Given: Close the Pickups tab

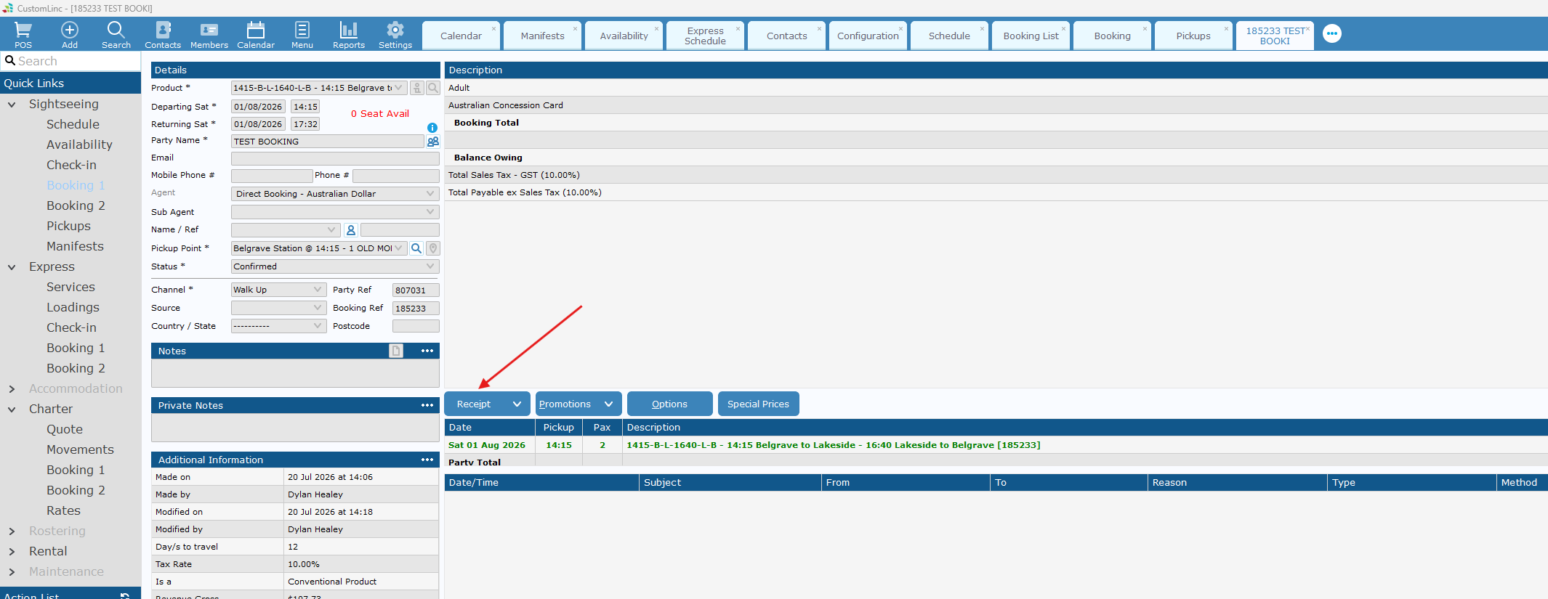Looking at the screenshot, I should click(1226, 29).
